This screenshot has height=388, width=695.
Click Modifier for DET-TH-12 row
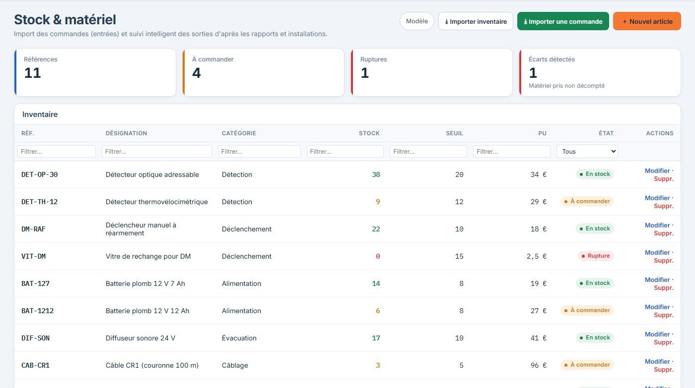tap(657, 198)
